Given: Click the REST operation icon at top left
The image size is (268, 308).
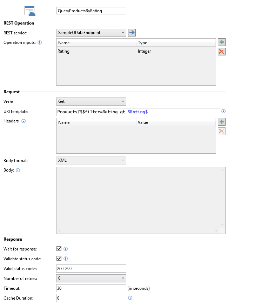Looking at the screenshot, I should [x=29, y=11].
